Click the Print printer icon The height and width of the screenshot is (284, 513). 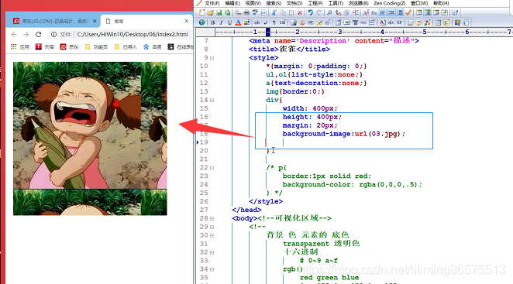(x=246, y=12)
